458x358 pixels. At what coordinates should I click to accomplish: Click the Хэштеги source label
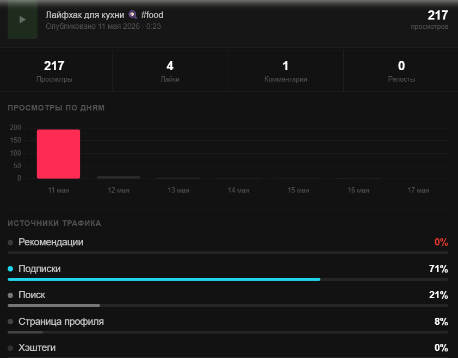point(37,348)
